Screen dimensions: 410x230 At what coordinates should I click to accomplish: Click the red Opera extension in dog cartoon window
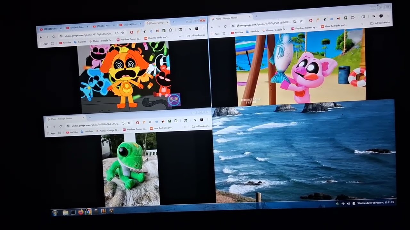click(x=131, y=32)
